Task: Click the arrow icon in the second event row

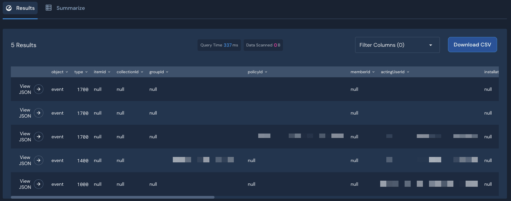Action: 38,113
